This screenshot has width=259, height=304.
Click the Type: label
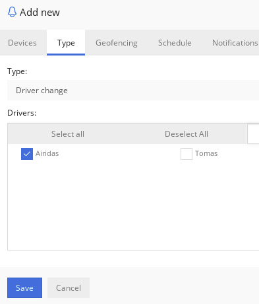[x=17, y=71]
